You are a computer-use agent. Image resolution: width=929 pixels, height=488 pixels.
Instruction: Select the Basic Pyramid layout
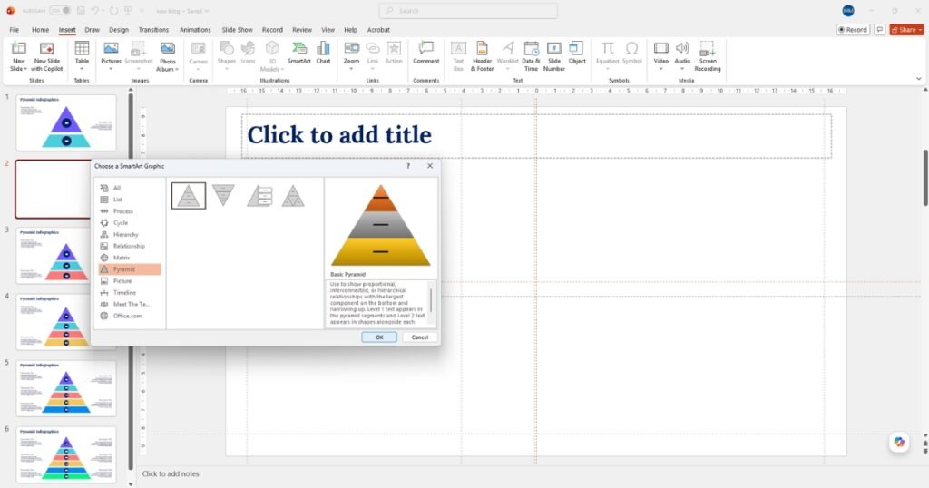[x=189, y=195]
